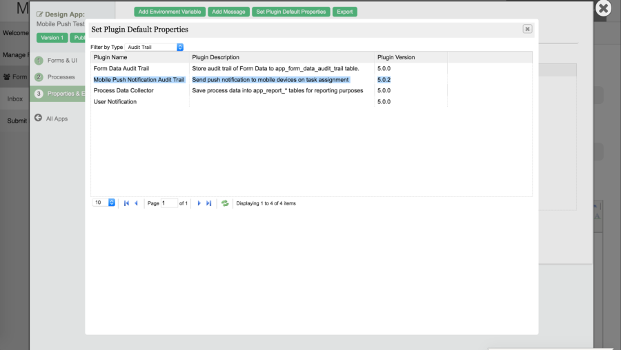The image size is (621, 350).
Task: Select Form Data Audit Trail row
Action: point(121,68)
